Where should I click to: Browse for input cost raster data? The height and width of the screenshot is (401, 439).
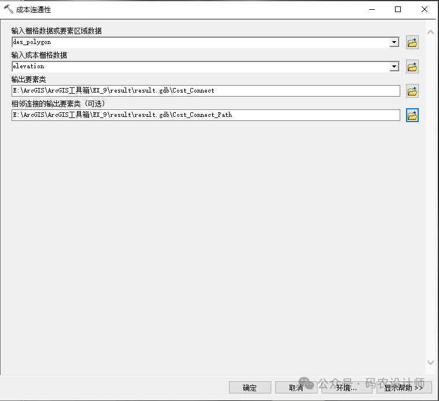point(412,67)
